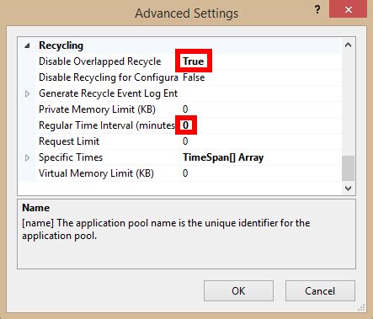Image resolution: width=373 pixels, height=319 pixels.
Task: Collapse the Recycling section triangle
Action: coord(27,45)
